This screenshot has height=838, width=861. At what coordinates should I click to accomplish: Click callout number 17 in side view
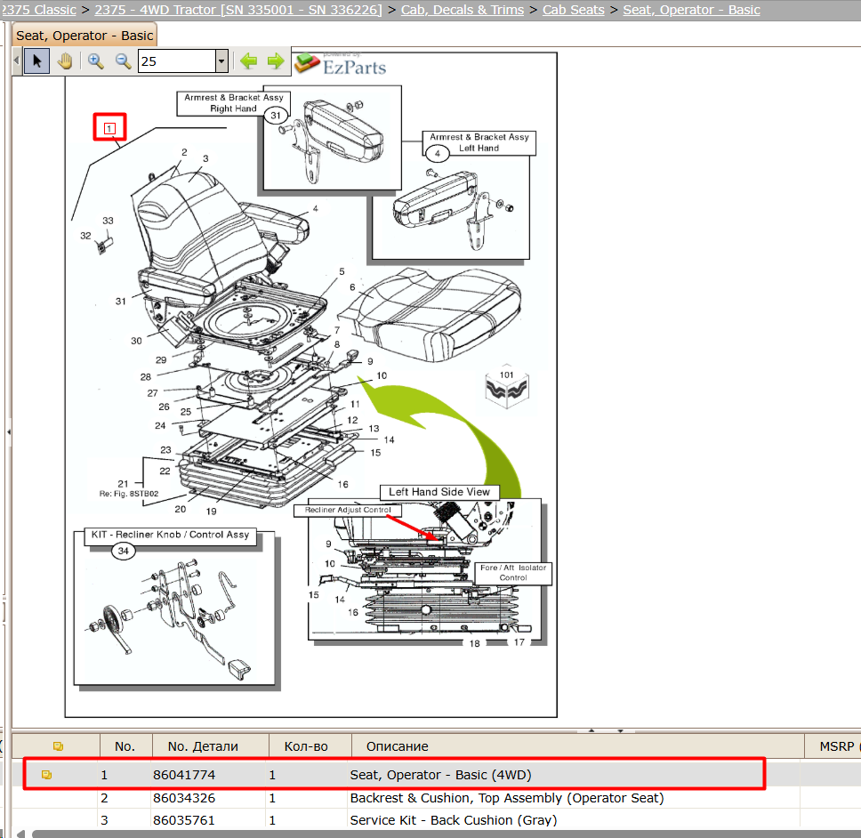click(x=519, y=642)
